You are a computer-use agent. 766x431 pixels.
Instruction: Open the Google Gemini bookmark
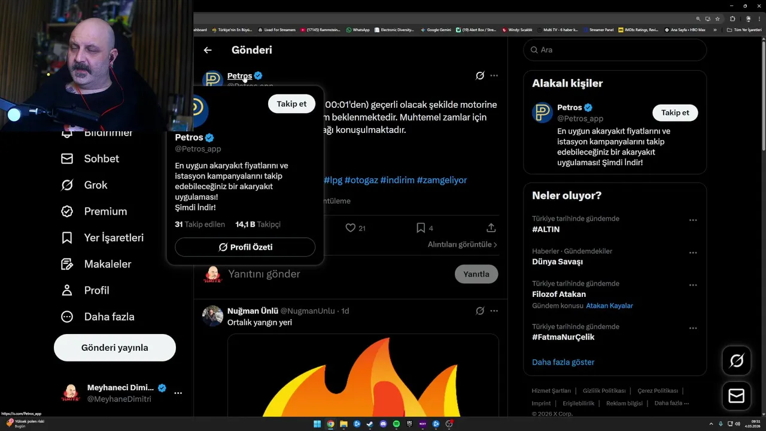[436, 30]
